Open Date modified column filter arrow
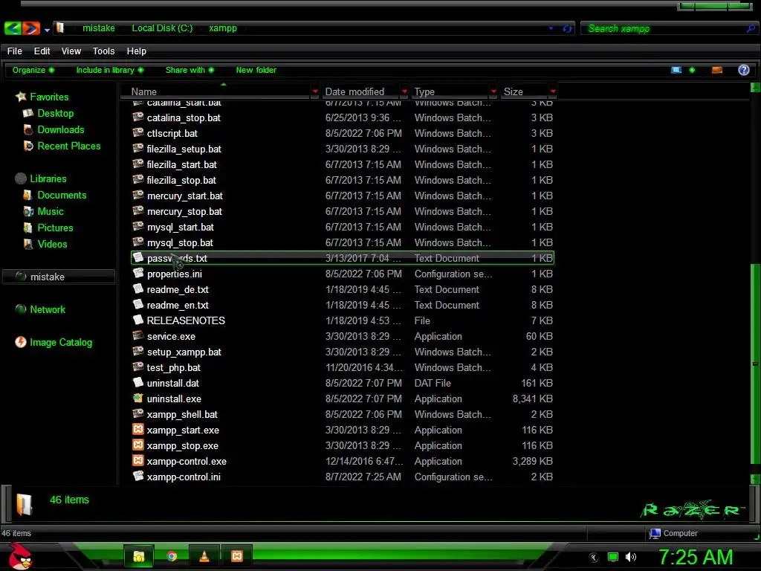Screen dimensions: 761x571 click(404, 91)
